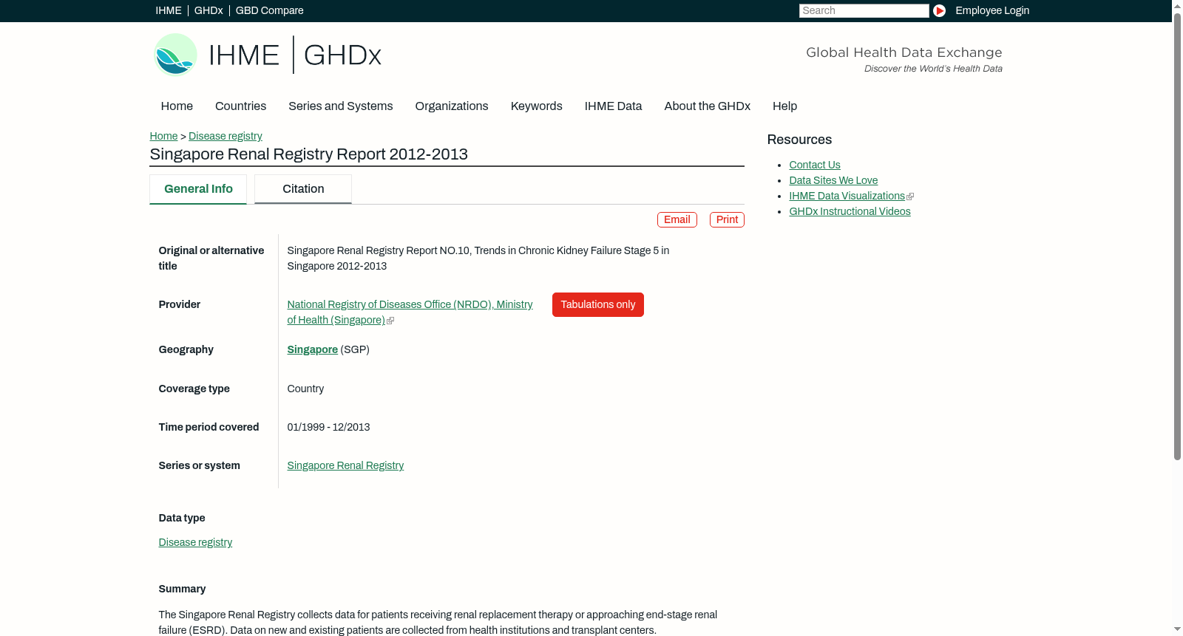Viewport: 1183px width, 636px height.
Task: Click the Summary heading
Action: pos(182,589)
